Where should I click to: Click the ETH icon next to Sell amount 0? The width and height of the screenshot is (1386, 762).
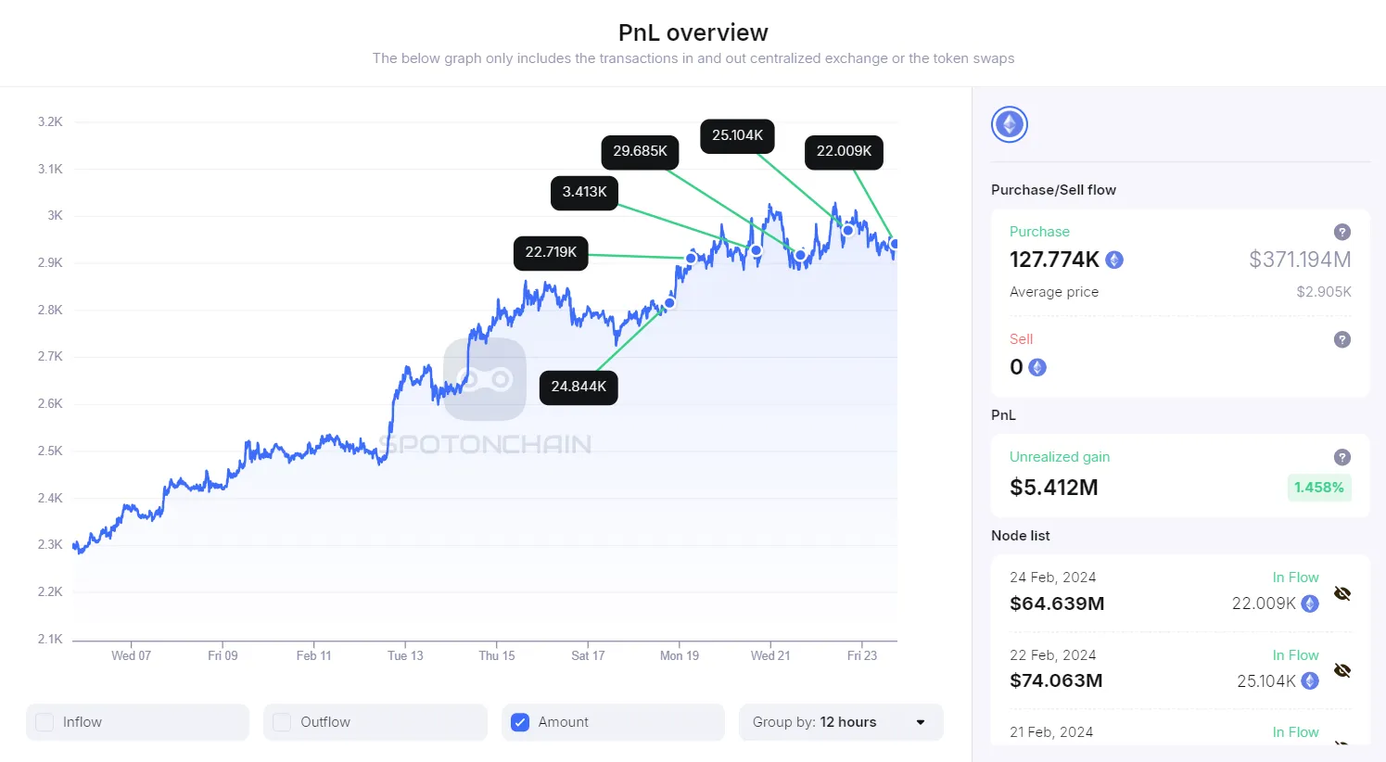coord(1037,368)
